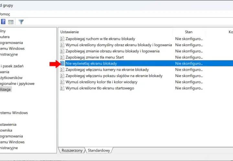Screen dimensions: 233x161
Task: Select Zapobiegaj włączaniu kamery na ekranie blokady
Action: coord(107,70)
